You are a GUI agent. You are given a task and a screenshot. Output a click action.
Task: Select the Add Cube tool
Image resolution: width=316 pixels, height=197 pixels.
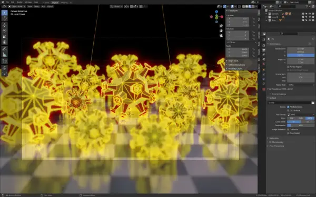pos(4,61)
